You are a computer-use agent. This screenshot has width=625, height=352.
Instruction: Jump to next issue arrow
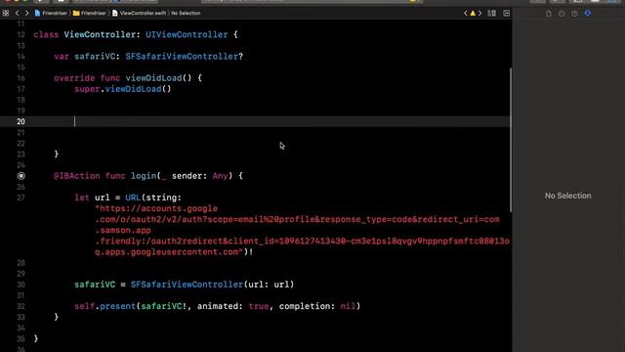pyautogui.click(x=479, y=13)
